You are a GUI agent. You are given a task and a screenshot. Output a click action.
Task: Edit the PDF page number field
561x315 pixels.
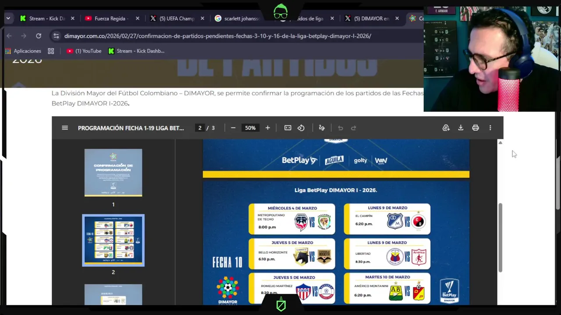click(x=200, y=128)
